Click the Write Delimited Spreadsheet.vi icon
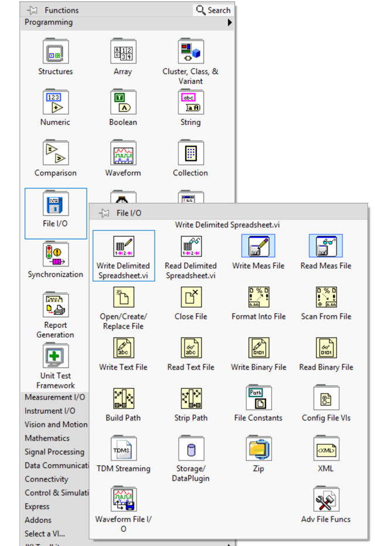The image size is (375, 546). click(x=124, y=247)
